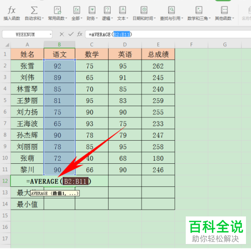
Task: Open the Common Functions (常用函数) icon
Action: (58, 11)
